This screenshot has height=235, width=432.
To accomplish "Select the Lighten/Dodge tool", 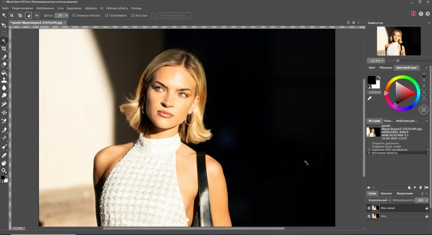I will point(4,96).
